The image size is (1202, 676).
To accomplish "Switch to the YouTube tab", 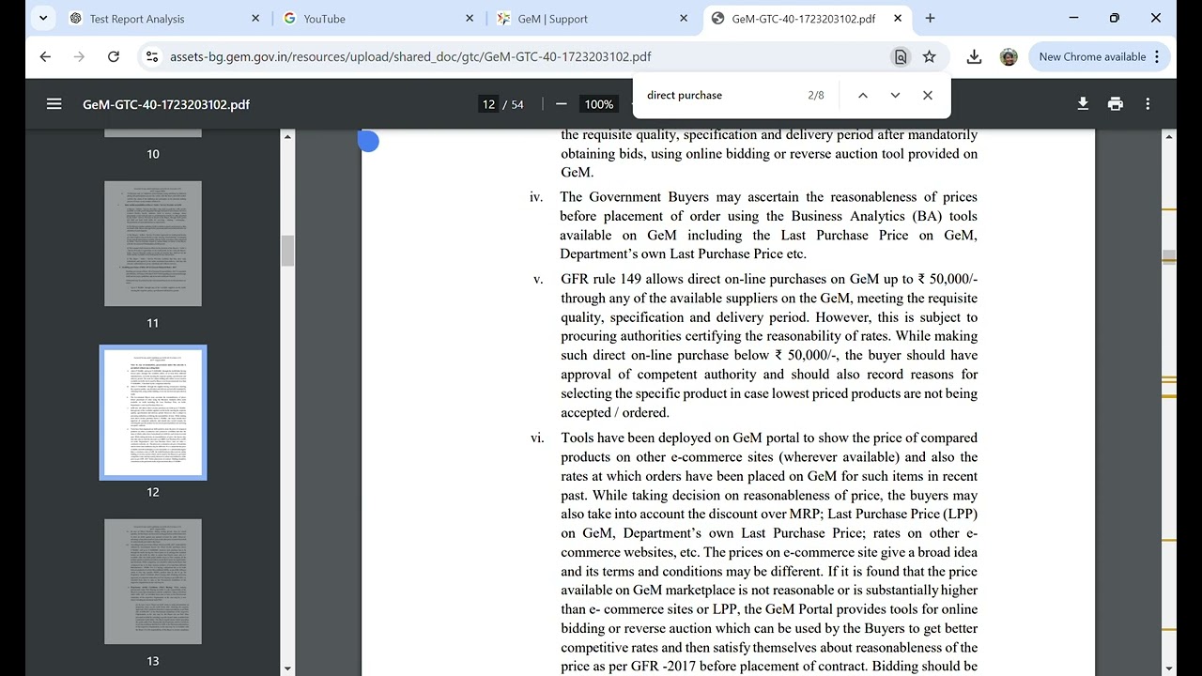I will click(x=379, y=19).
